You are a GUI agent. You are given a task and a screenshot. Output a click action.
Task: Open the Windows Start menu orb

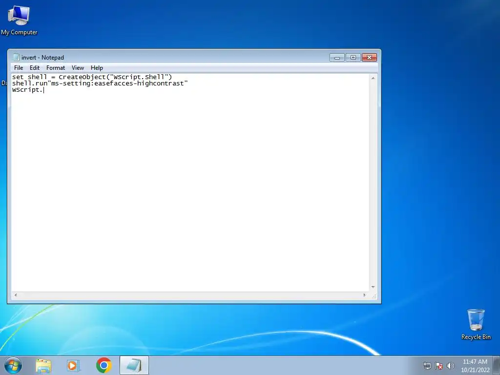tap(13, 365)
